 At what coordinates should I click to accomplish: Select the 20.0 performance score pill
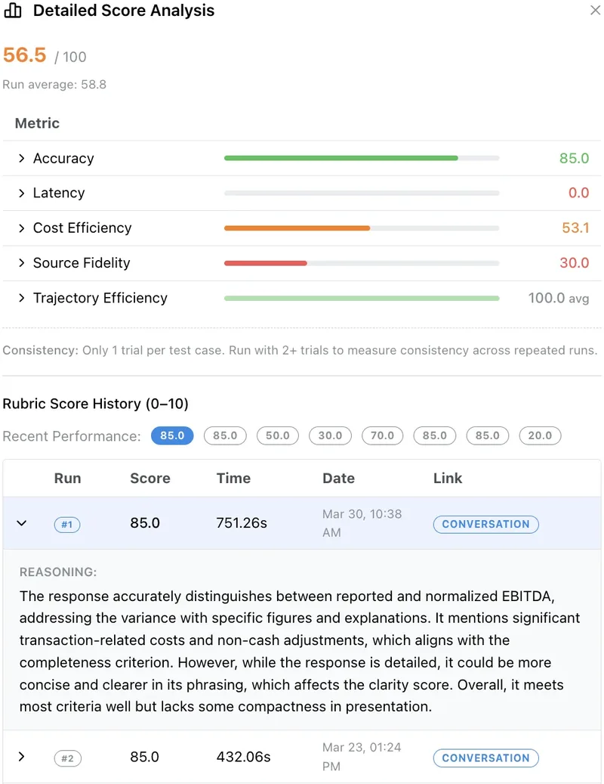[540, 436]
